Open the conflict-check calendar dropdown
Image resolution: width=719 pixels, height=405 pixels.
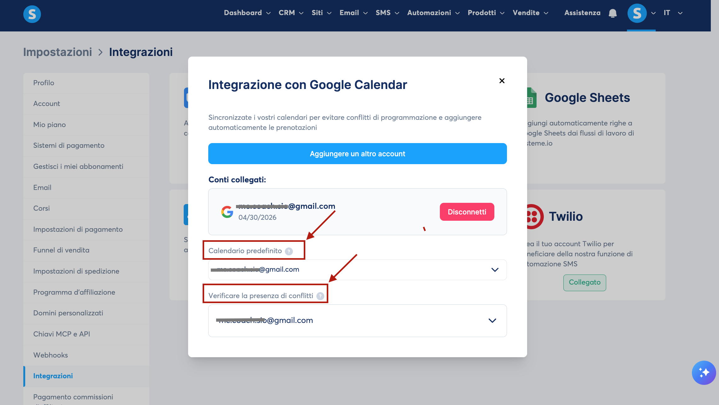click(x=358, y=321)
